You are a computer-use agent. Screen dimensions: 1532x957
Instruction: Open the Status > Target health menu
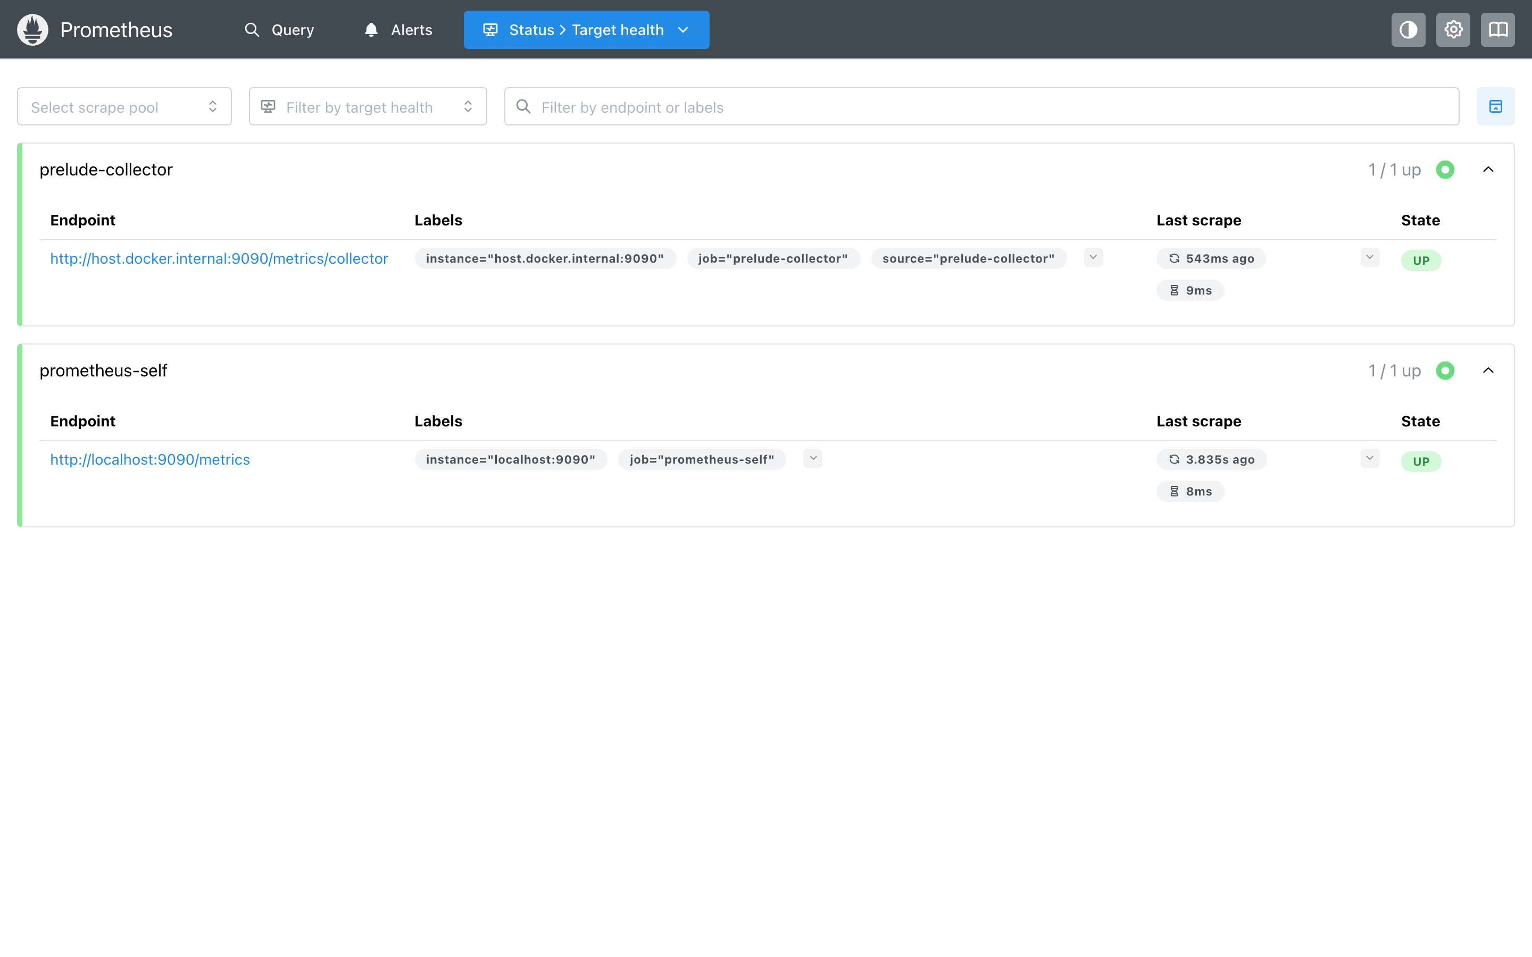586,30
